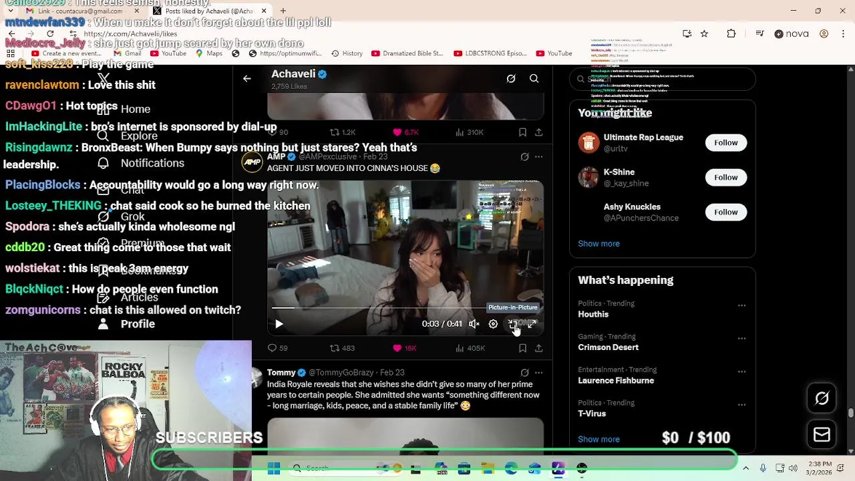This screenshot has height=481, width=855.
Task: Open a new browser tab
Action: pos(283,11)
